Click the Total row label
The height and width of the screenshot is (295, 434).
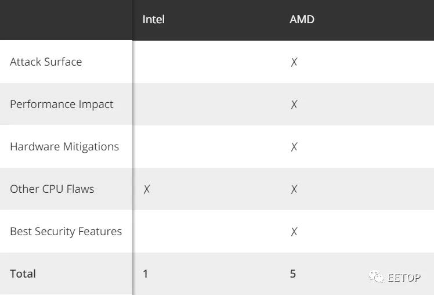(23, 274)
